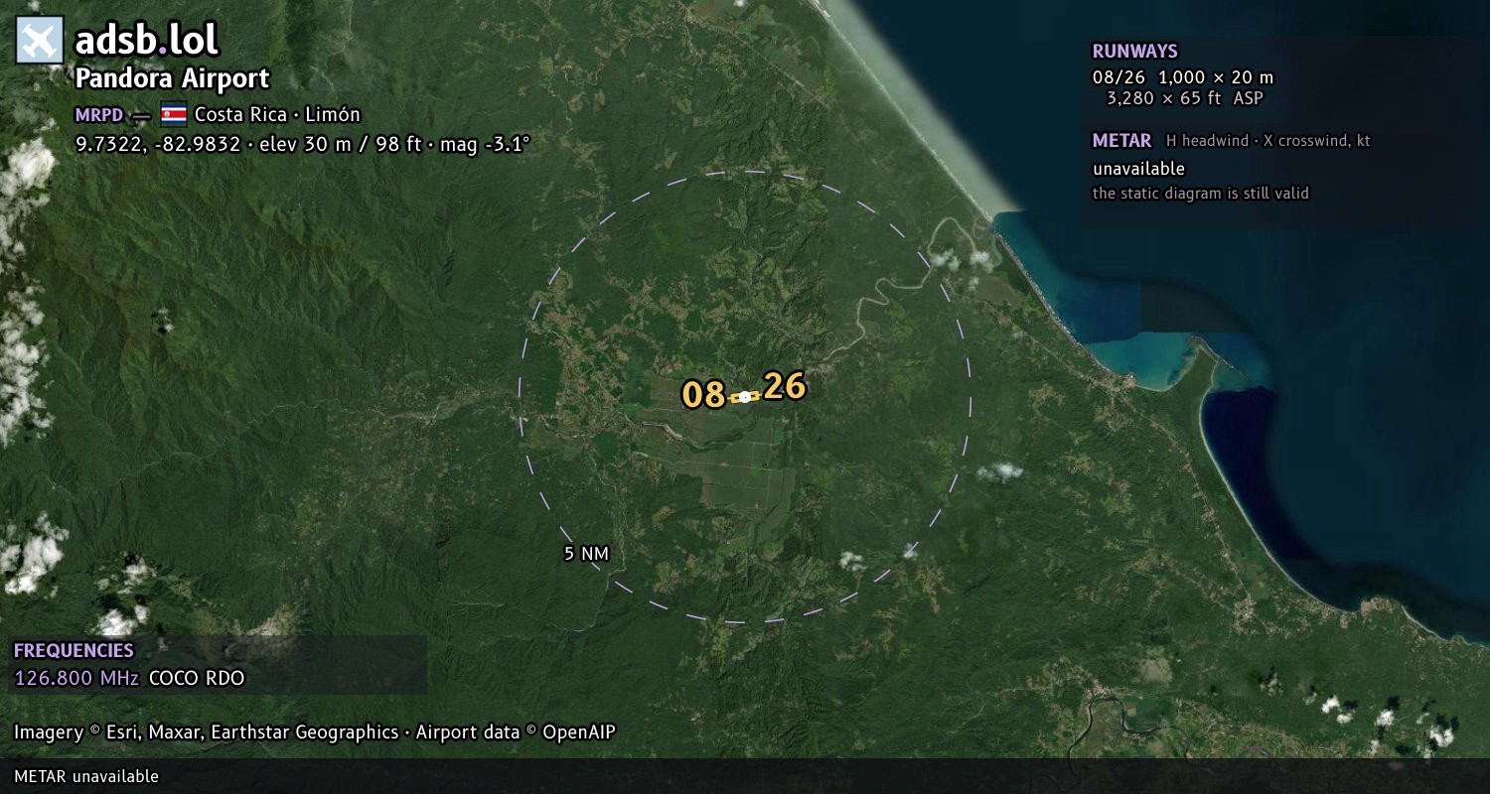Click the Pandora Airport heading
This screenshot has width=1490, height=794.
173,78
